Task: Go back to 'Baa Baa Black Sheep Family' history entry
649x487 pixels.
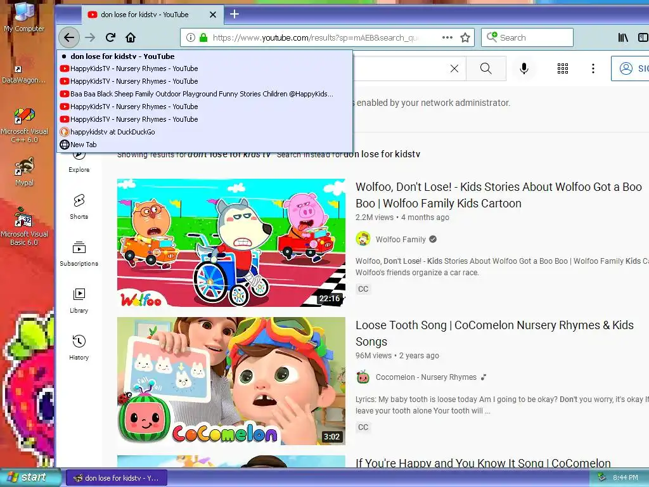Action: coord(205,94)
